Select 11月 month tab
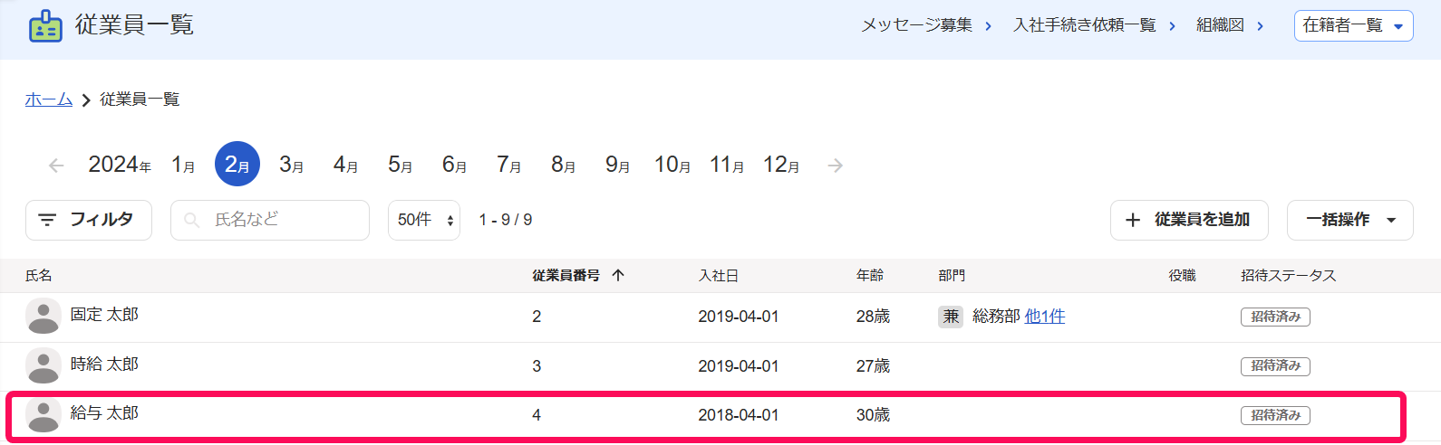 coord(727,165)
